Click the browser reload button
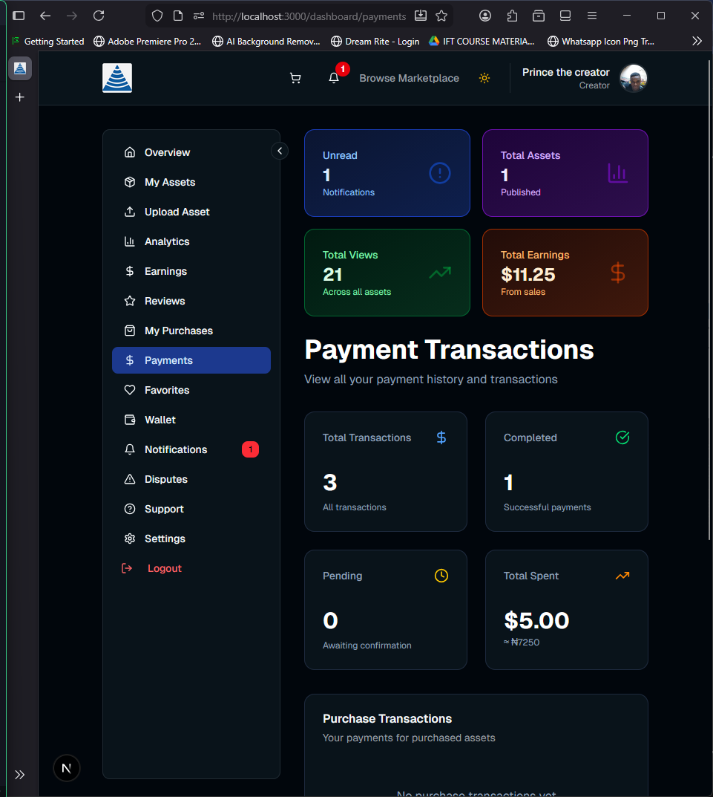The height and width of the screenshot is (797, 713). (99, 16)
